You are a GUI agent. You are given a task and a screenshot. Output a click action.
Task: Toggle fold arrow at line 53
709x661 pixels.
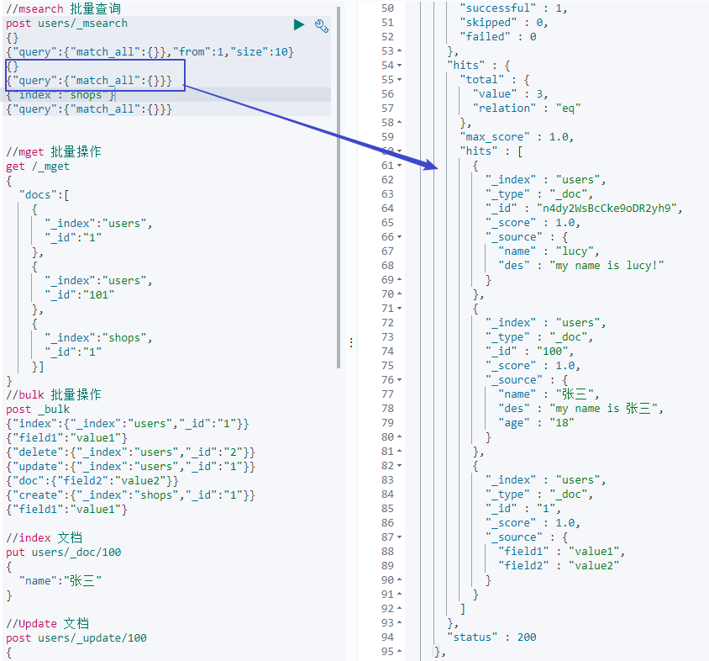(x=399, y=50)
